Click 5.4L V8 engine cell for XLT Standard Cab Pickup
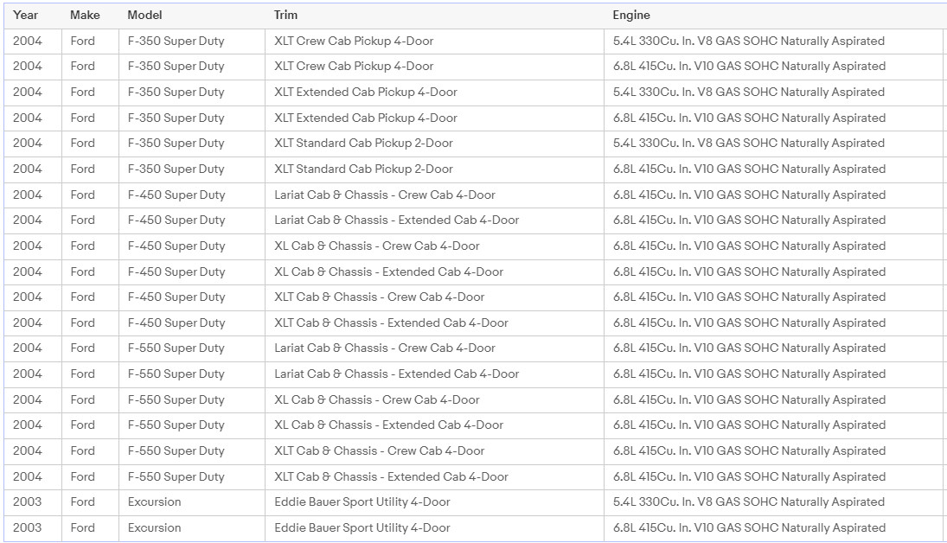 pos(749,144)
